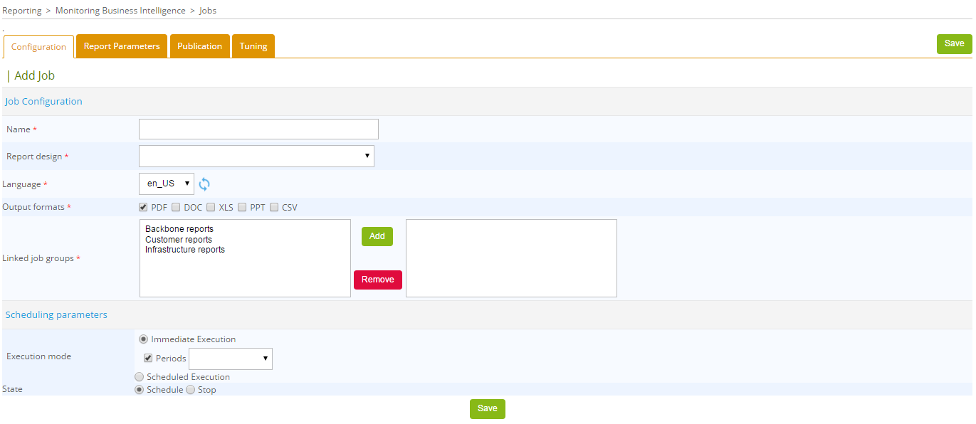Select Customer reports in job groups list

pyautogui.click(x=179, y=240)
